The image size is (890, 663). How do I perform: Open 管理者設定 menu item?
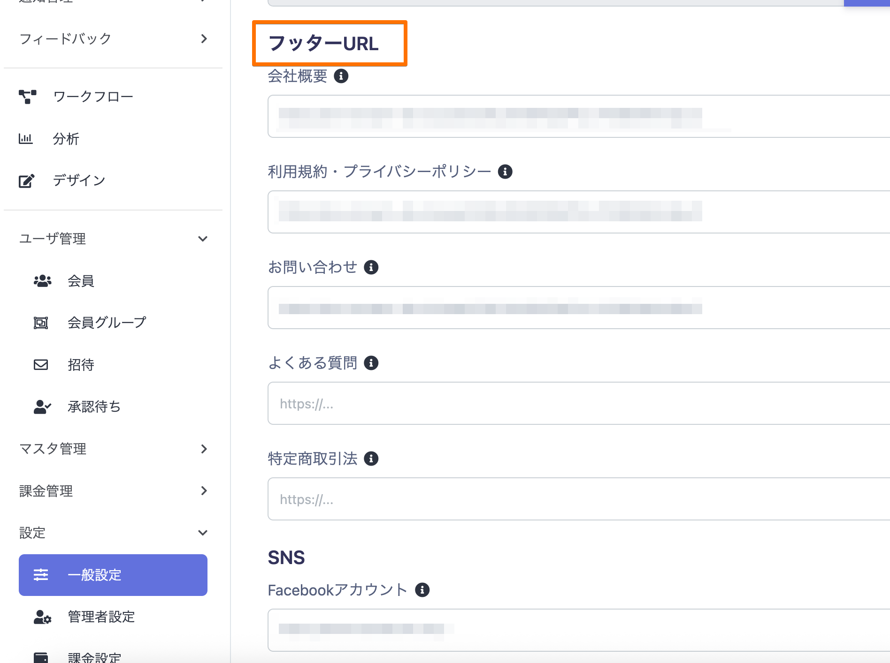pyautogui.click(x=101, y=617)
